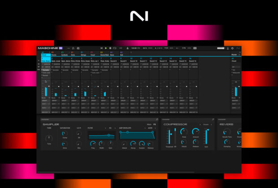The width and height of the screenshot is (278, 188).
Task: Select sound channel Sound 8
Action: pos(114,60)
